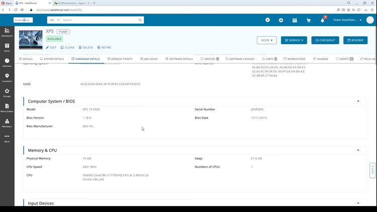Screen dimensions: 377x212
Task: Open the notifications bell icon
Action: (322, 20)
